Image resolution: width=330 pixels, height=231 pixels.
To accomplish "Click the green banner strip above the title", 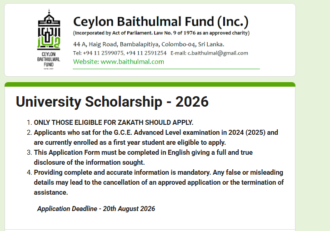I will (150, 84).
